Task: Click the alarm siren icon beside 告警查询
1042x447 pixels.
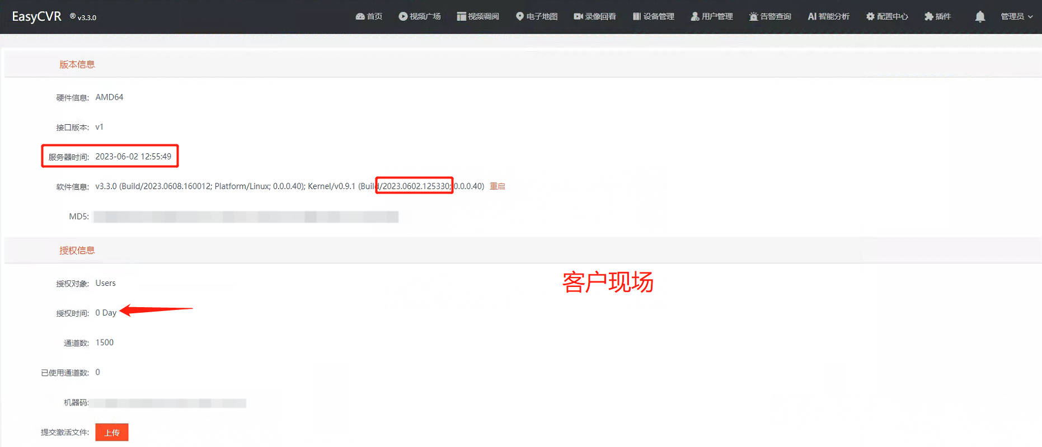Action: pyautogui.click(x=753, y=17)
